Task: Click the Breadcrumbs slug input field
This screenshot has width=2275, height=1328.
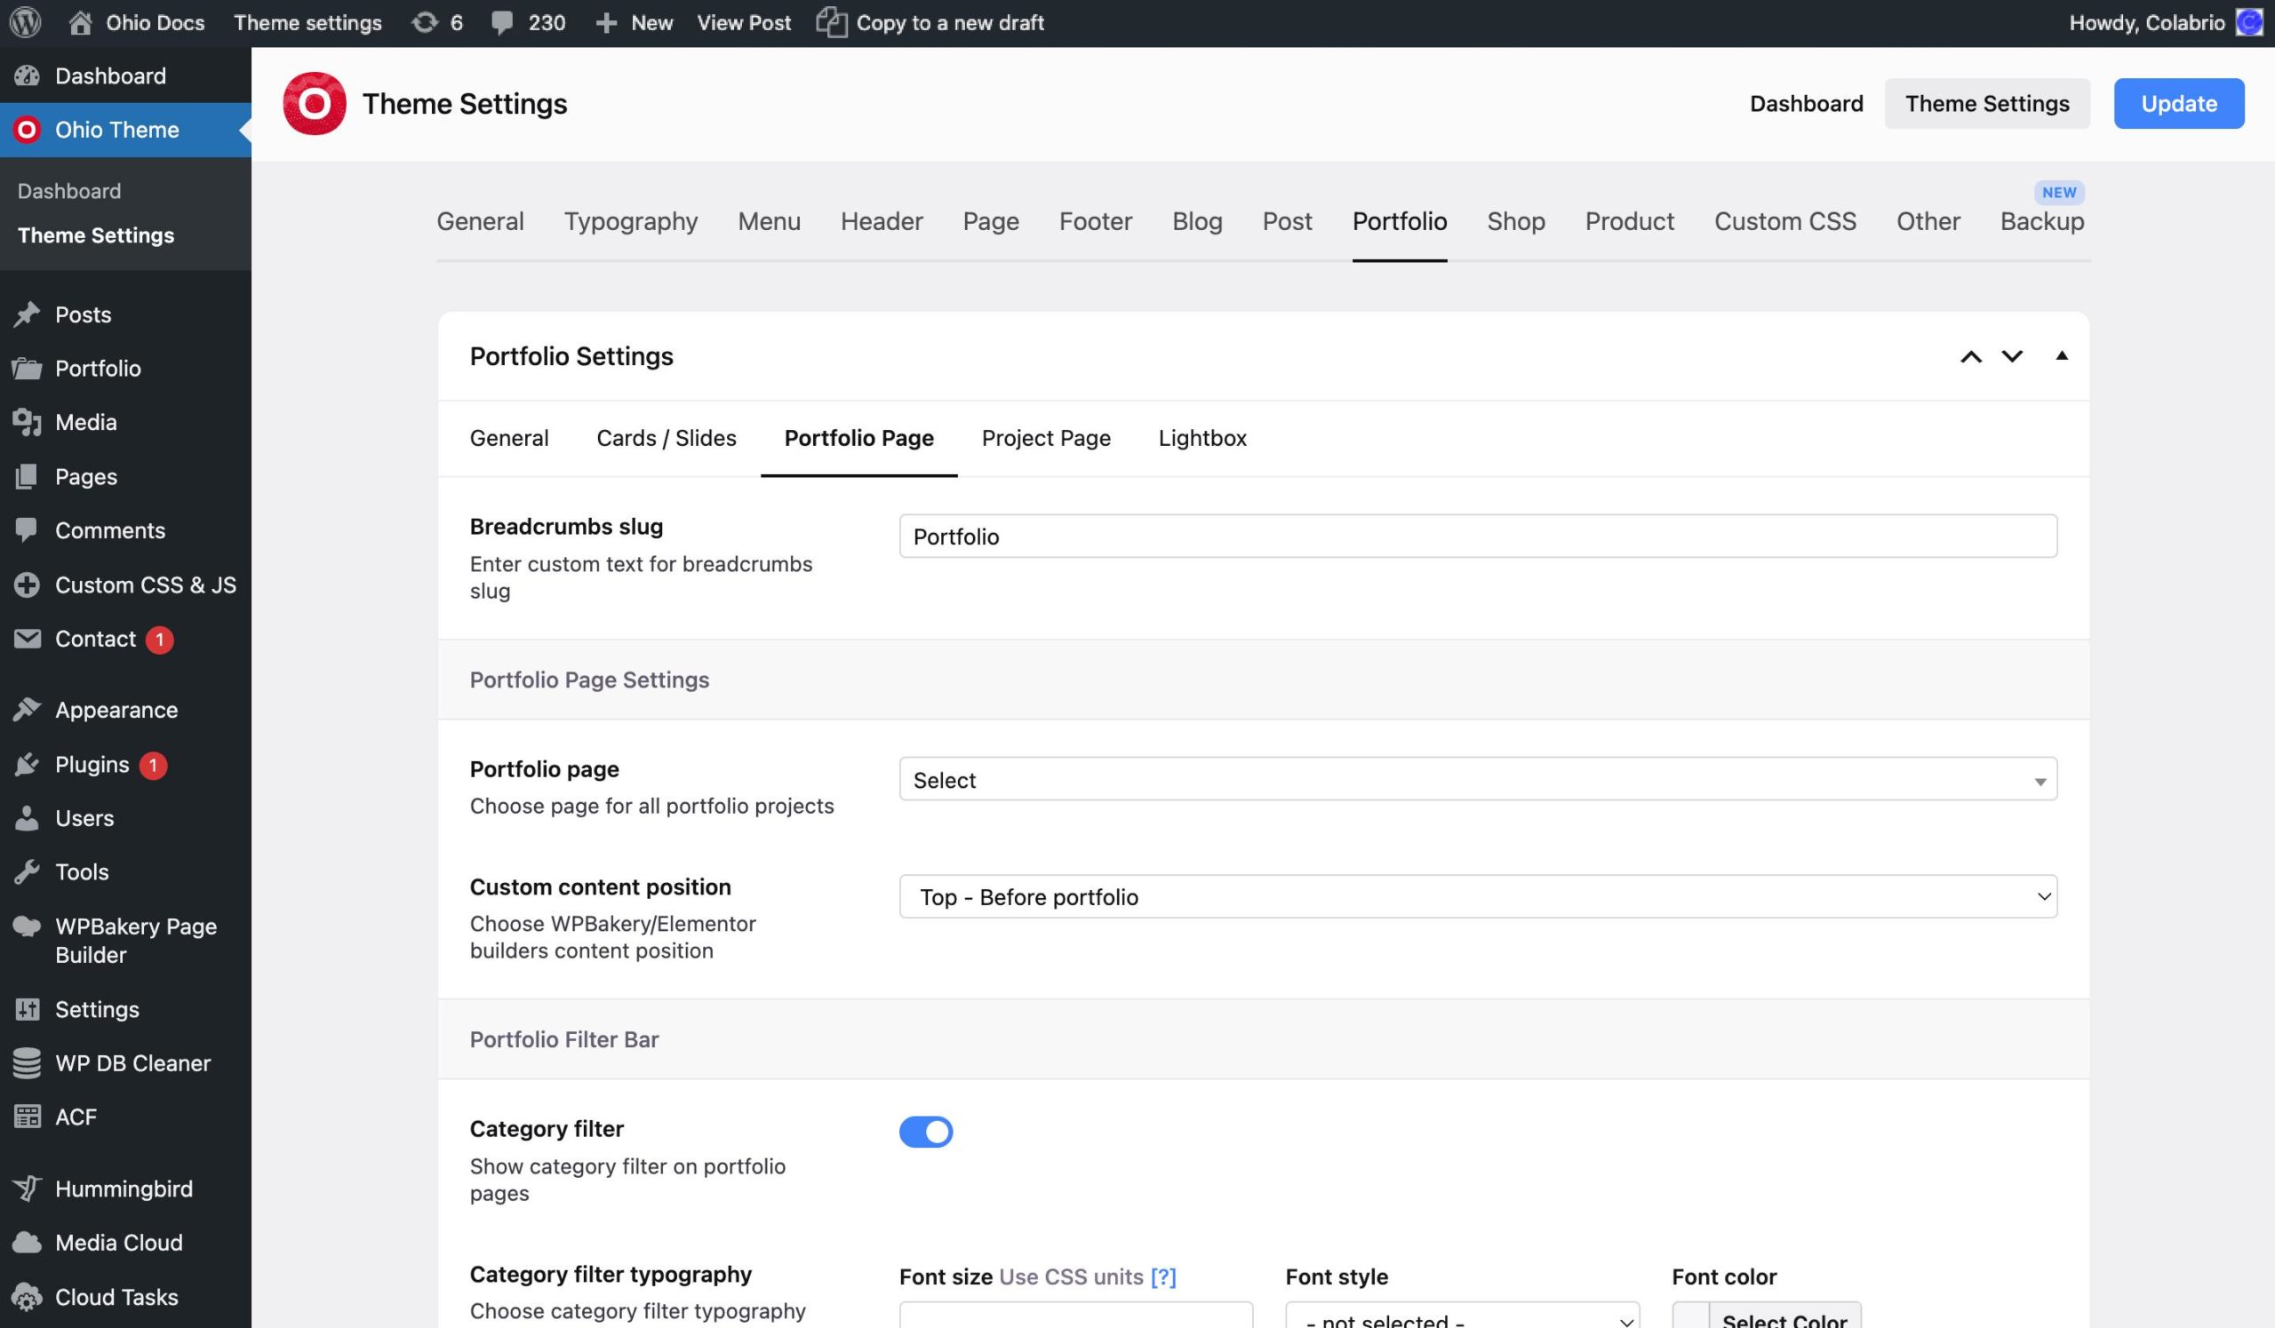Action: [1478, 537]
